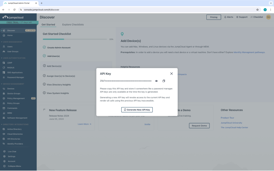Collapse the Device Management section

tap(1, 84)
